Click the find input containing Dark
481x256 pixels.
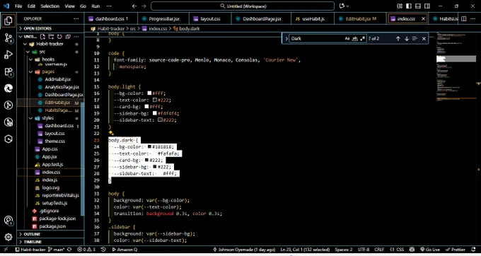[x=316, y=39]
